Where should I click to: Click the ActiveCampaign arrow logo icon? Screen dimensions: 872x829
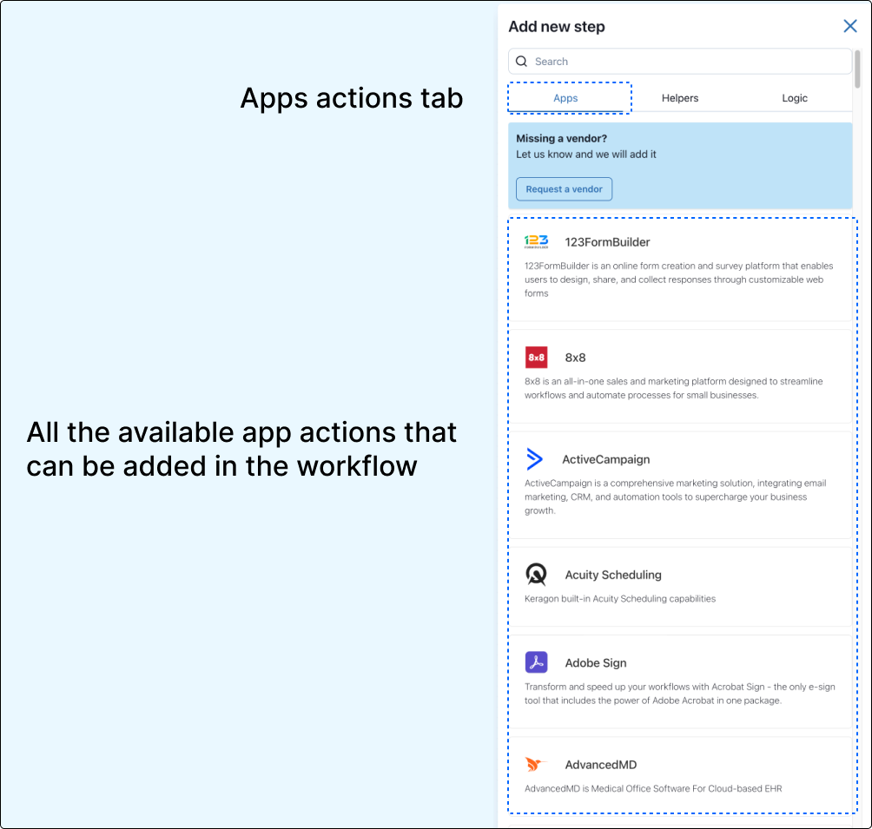534,458
